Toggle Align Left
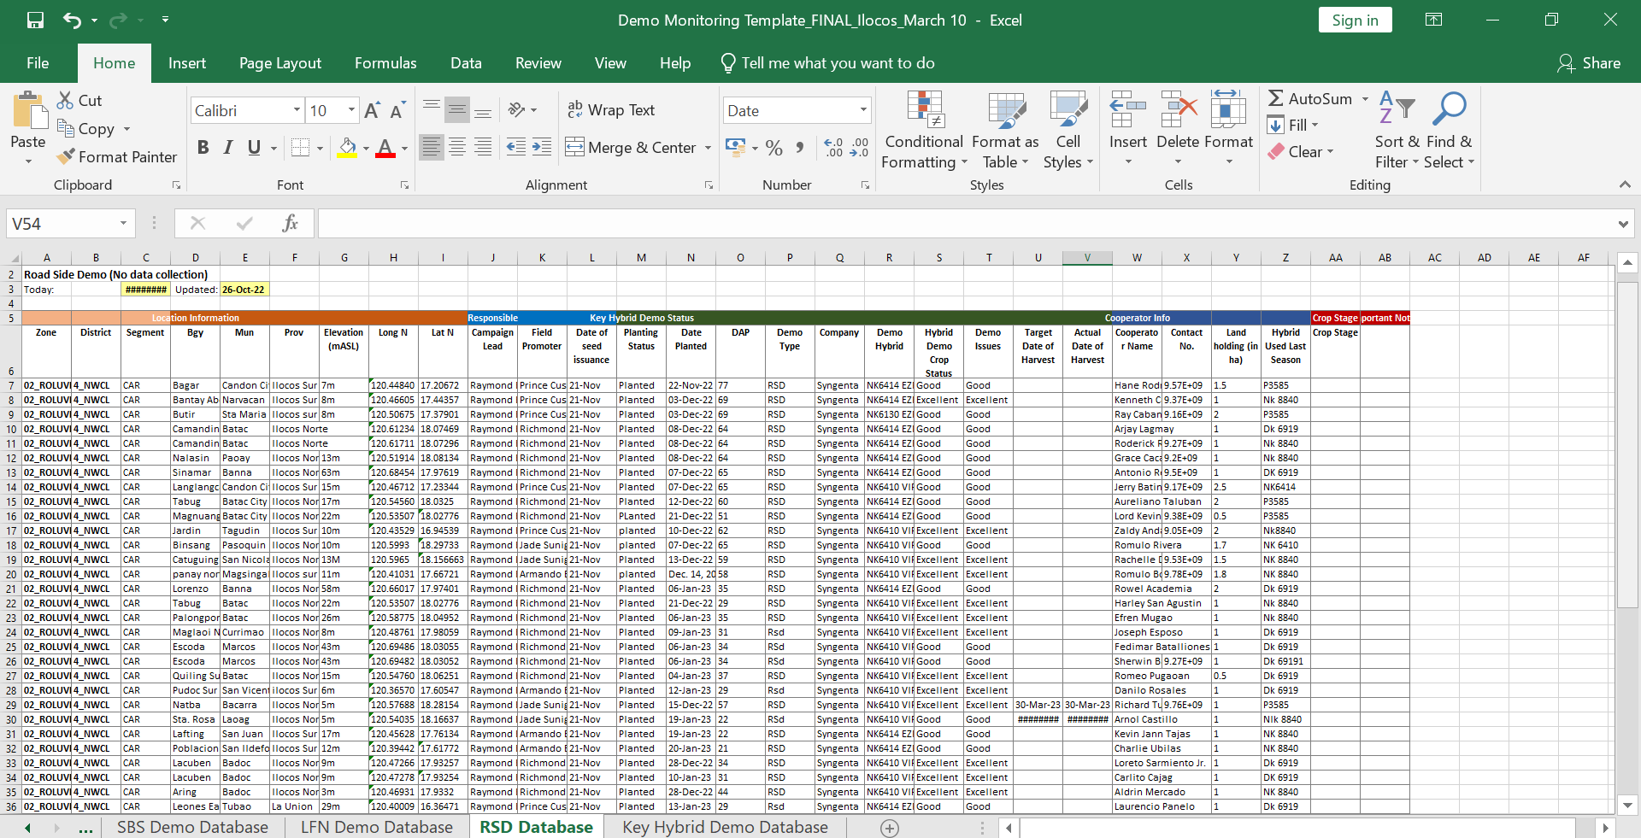 (x=432, y=147)
